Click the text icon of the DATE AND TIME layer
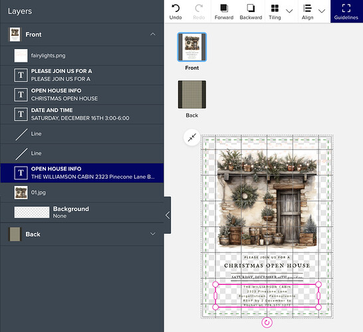This screenshot has height=332, width=363. tap(21, 114)
